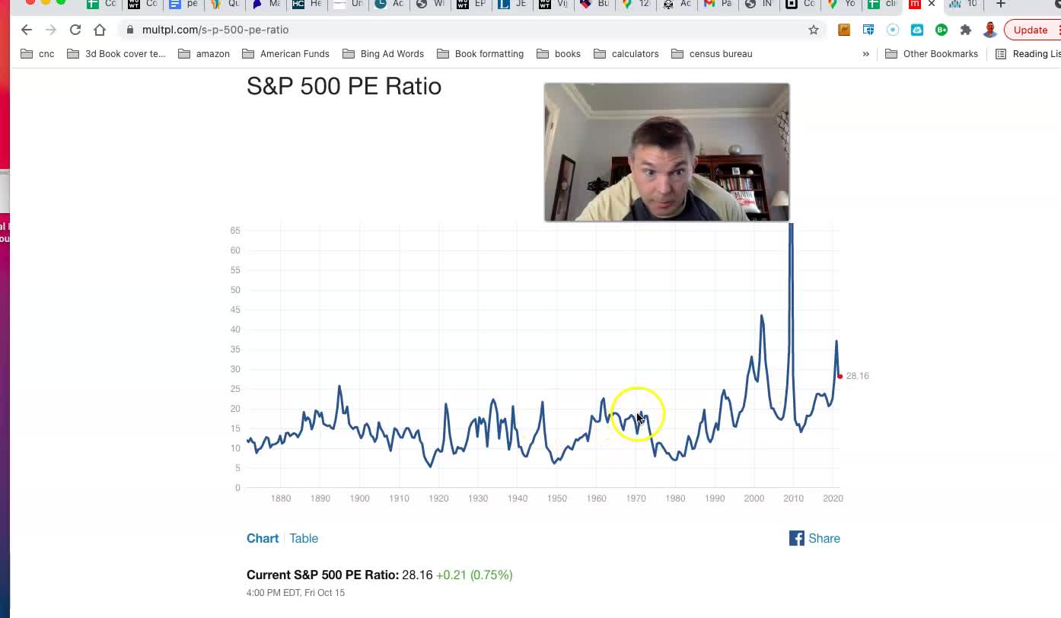The width and height of the screenshot is (1061, 618).
Task: Switch to the 'JE' tab
Action: point(512,4)
